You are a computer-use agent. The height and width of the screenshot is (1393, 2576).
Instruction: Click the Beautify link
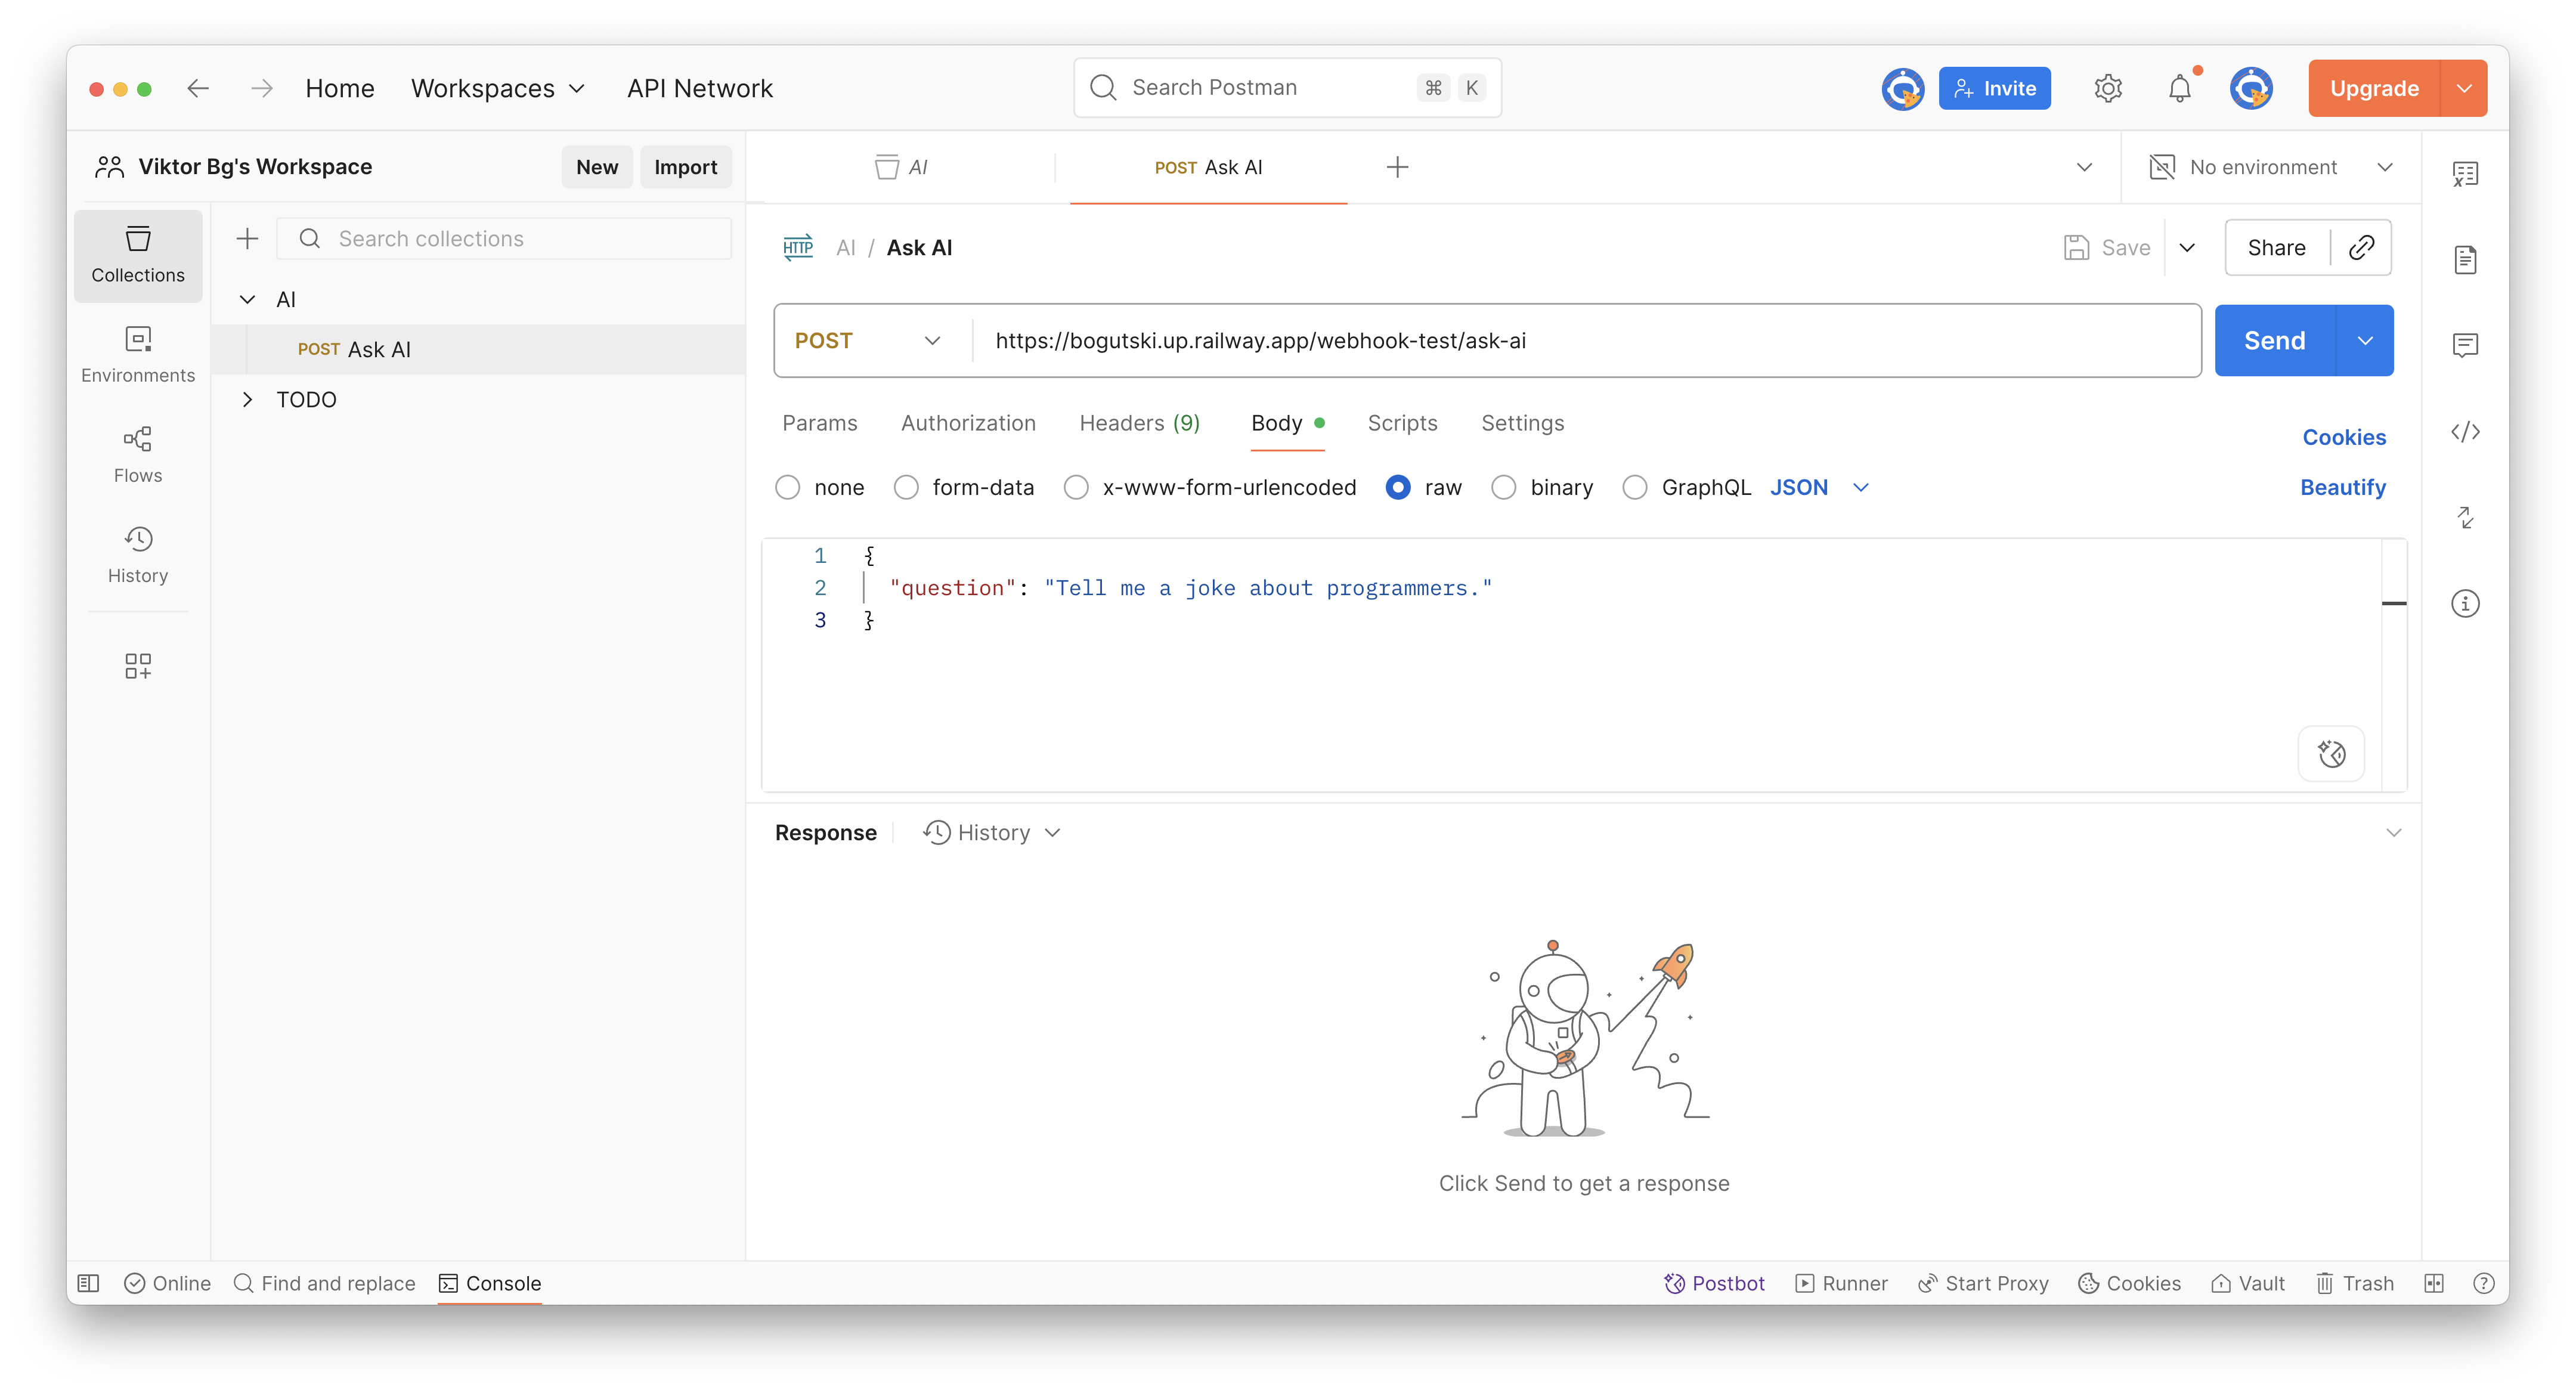point(2342,487)
